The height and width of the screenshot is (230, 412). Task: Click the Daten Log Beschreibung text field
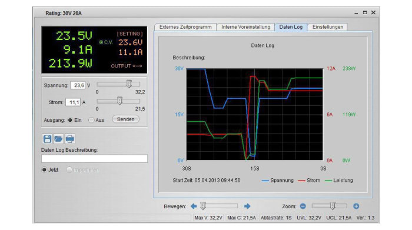point(94,159)
